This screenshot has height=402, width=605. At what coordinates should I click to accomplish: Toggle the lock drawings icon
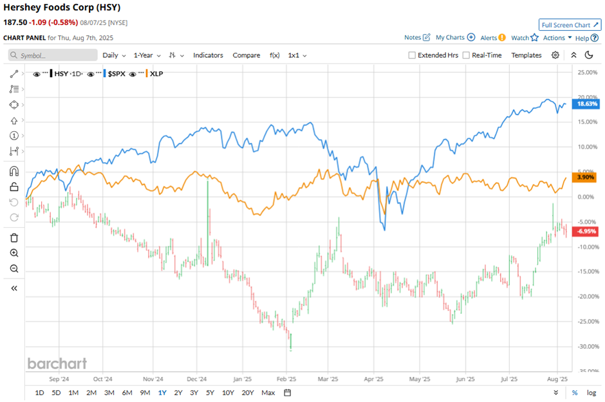point(14,187)
